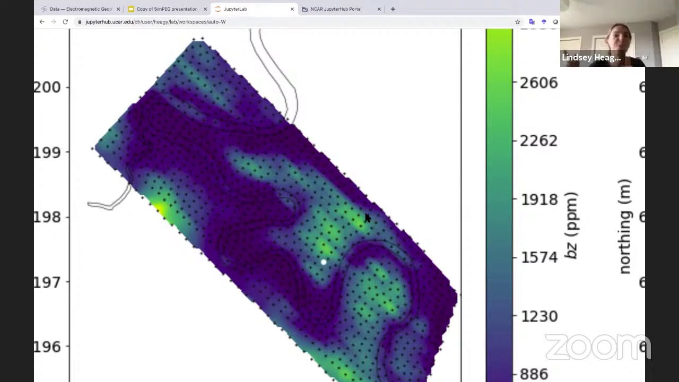Select the JupyterLab tab

point(254,9)
